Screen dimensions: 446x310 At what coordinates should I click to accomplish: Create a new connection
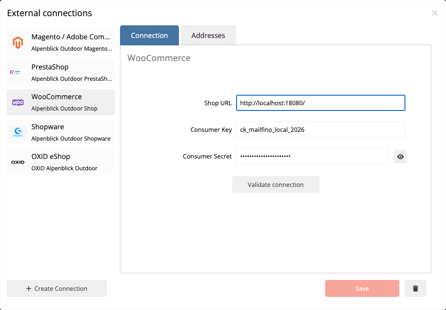point(57,288)
